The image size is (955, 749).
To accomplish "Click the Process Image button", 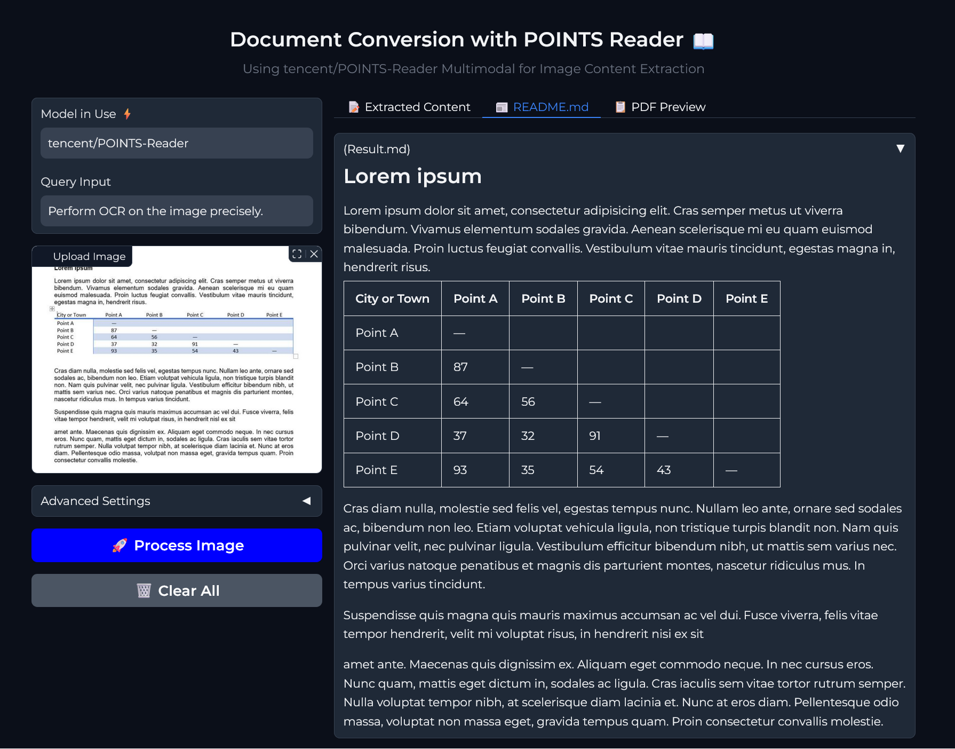I will [x=177, y=546].
